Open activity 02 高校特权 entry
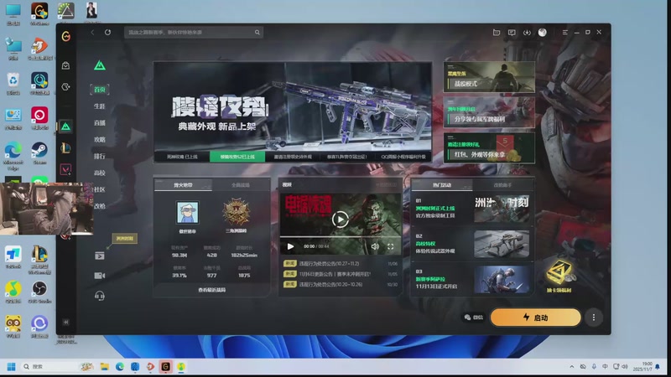The width and height of the screenshot is (671, 377). [472, 244]
